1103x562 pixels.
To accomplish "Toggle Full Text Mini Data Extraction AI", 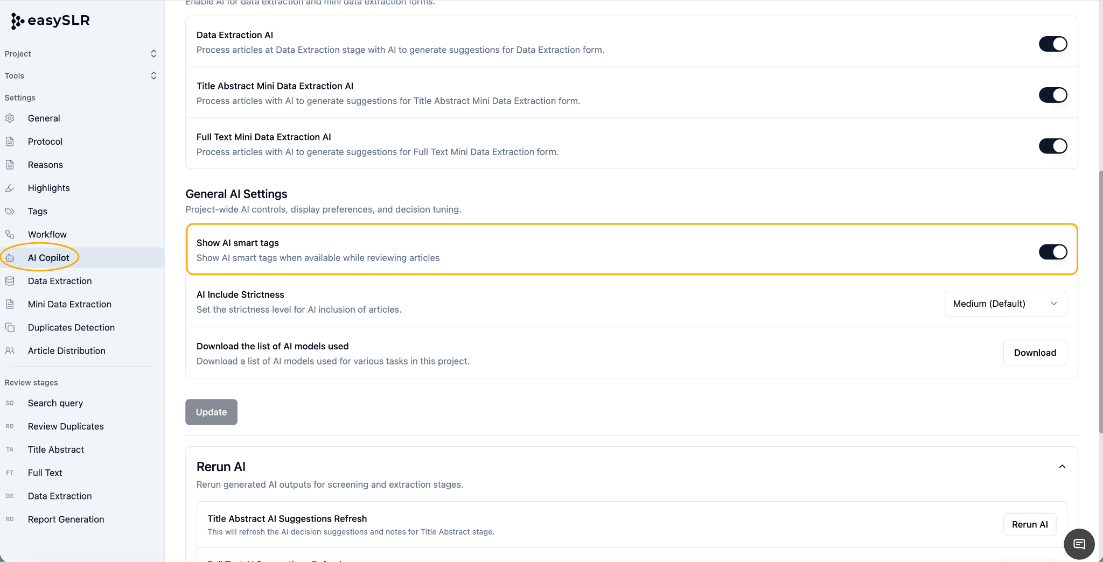I will (1052, 146).
